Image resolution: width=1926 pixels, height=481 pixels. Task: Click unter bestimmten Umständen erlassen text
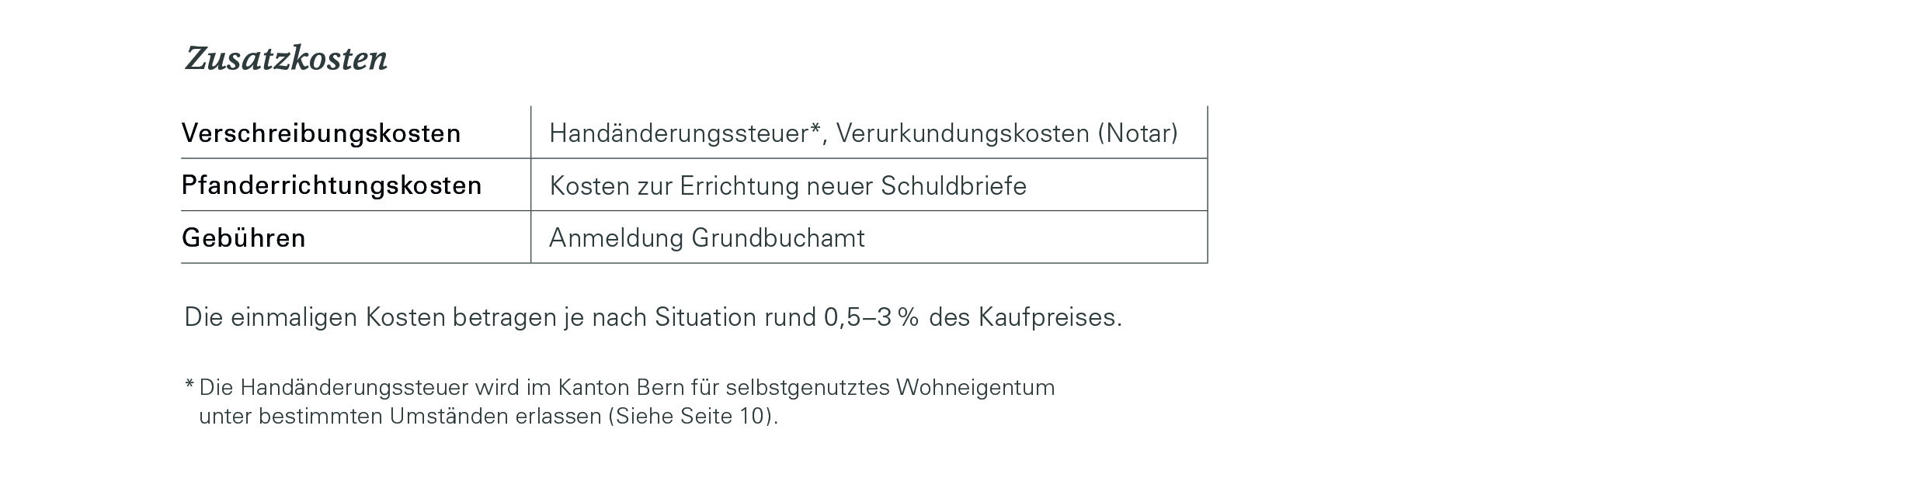pos(400,417)
